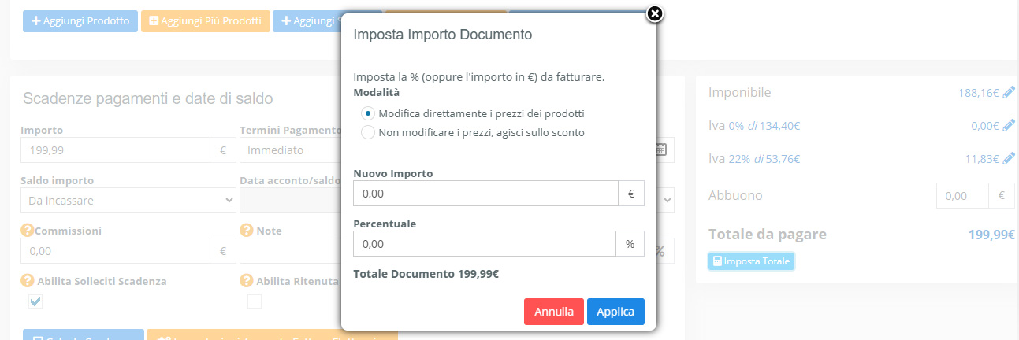The image size is (1019, 340).
Task: Click help icon for Abilita Solleciti Scadenza
Action: tap(27, 280)
